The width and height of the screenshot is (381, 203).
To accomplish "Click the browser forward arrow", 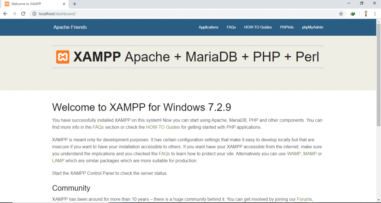I will (14, 14).
